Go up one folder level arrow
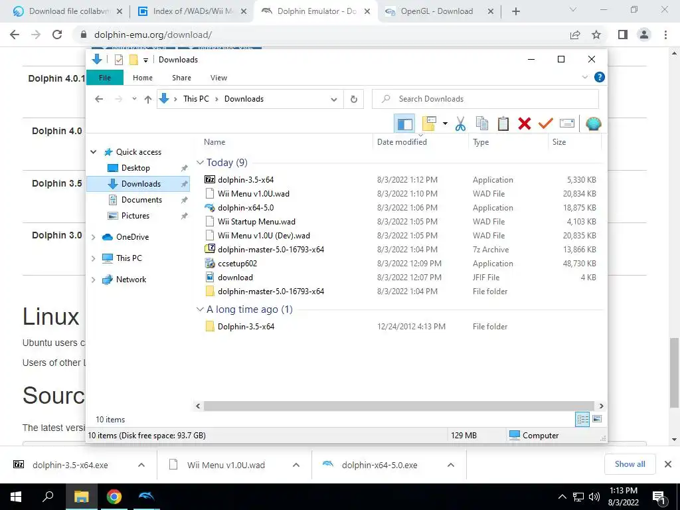This screenshot has height=510, width=680. (x=148, y=100)
